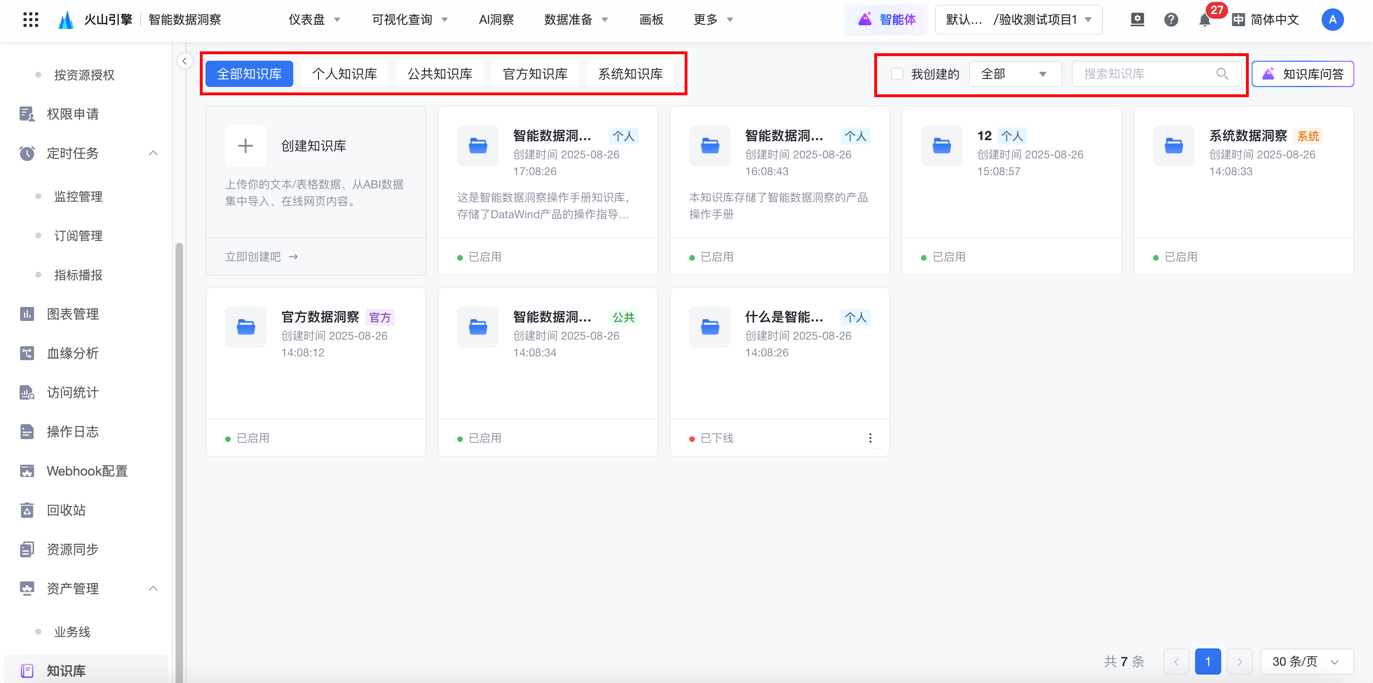Open the app grid launcher icon
1373x683 pixels.
[x=31, y=20]
